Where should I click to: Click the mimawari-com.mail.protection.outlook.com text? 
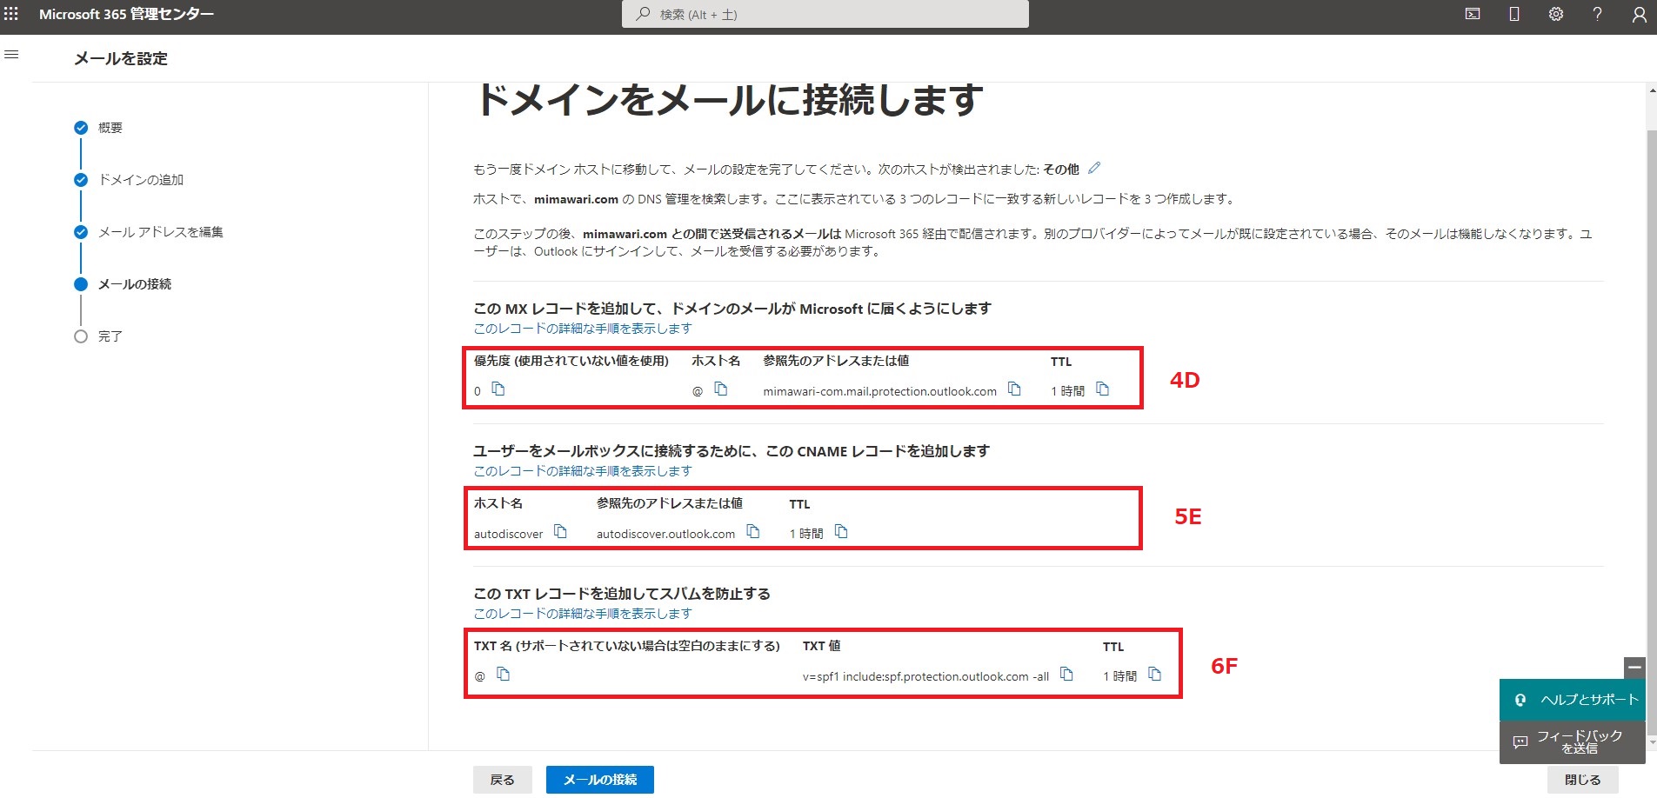pos(880,391)
